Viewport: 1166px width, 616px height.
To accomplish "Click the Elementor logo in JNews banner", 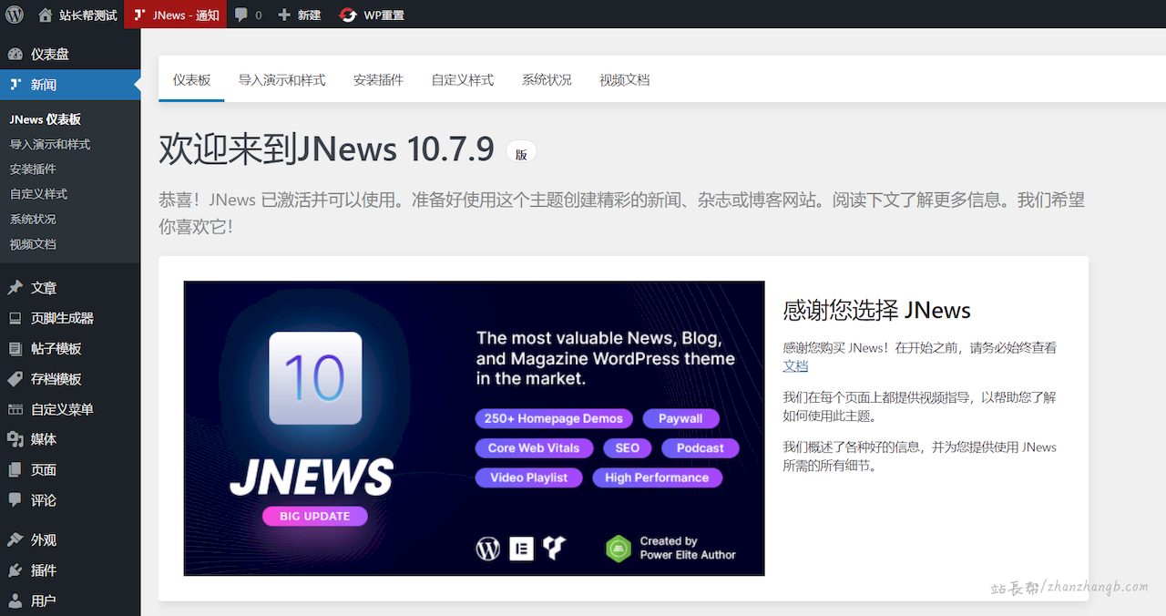I will click(x=521, y=548).
